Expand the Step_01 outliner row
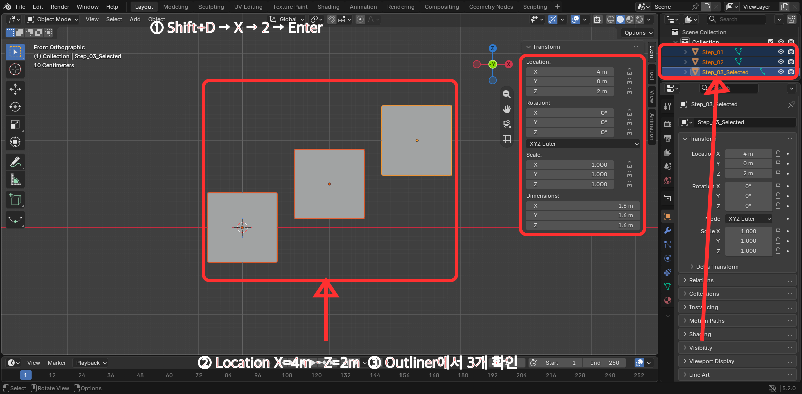Image resolution: width=802 pixels, height=394 pixels. pyautogui.click(x=685, y=52)
